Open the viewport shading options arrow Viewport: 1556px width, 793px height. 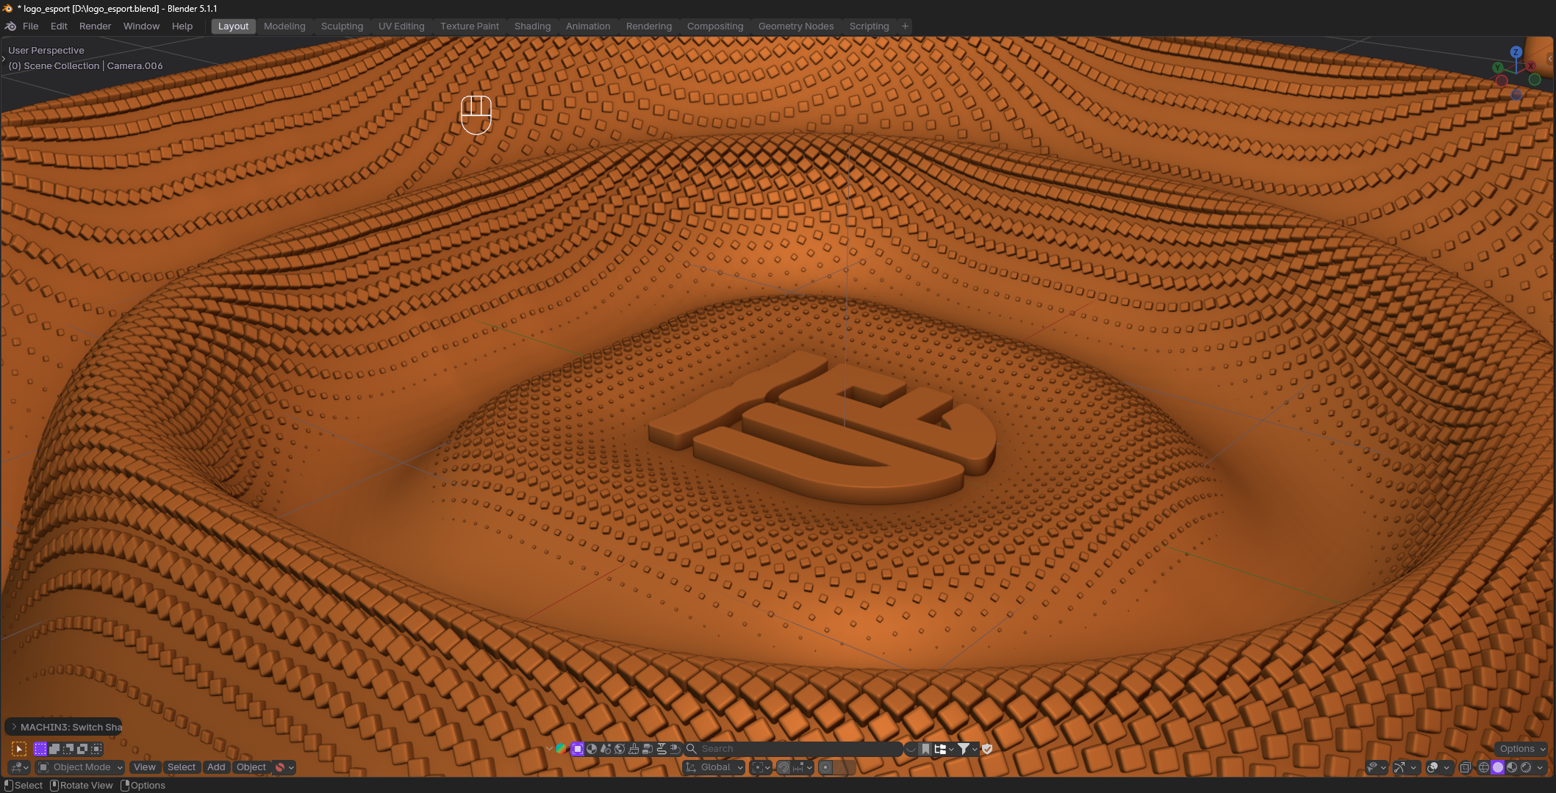point(1540,767)
